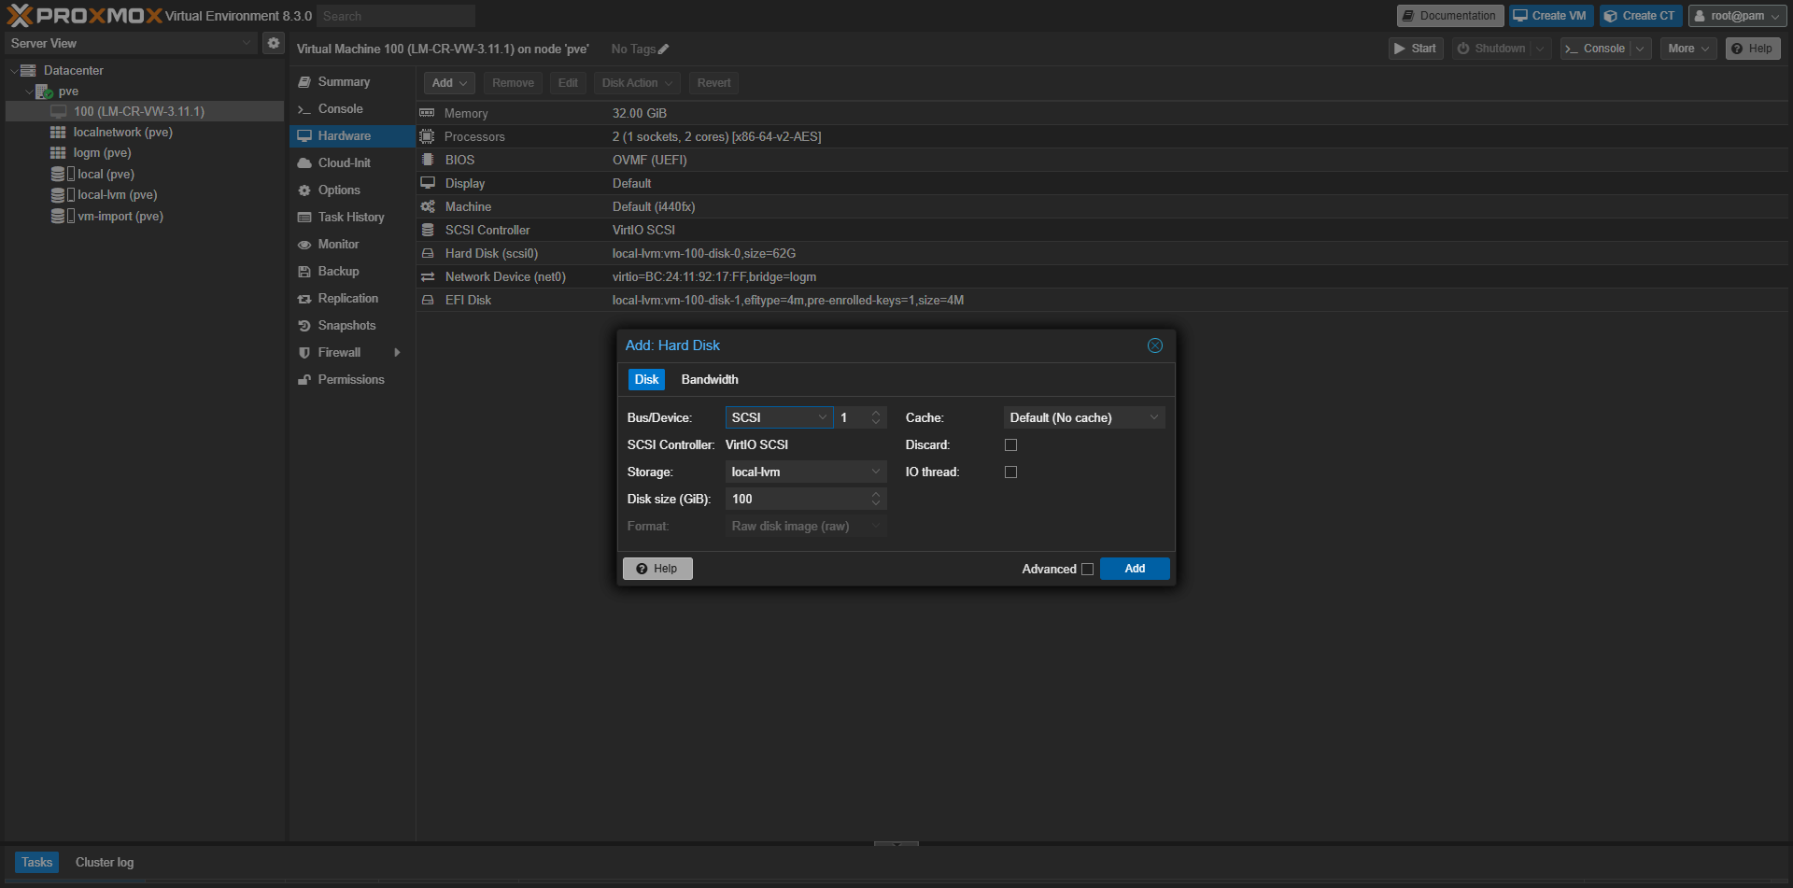Switch to the Bandwidth tab
1793x888 pixels.
click(x=710, y=380)
